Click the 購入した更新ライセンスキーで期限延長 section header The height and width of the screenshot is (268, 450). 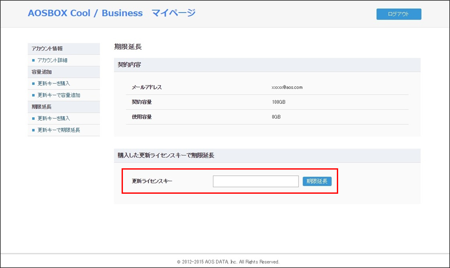tap(267, 155)
